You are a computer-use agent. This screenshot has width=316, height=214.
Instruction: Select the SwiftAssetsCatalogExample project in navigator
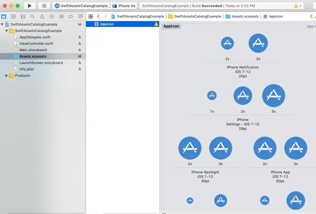[43, 24]
